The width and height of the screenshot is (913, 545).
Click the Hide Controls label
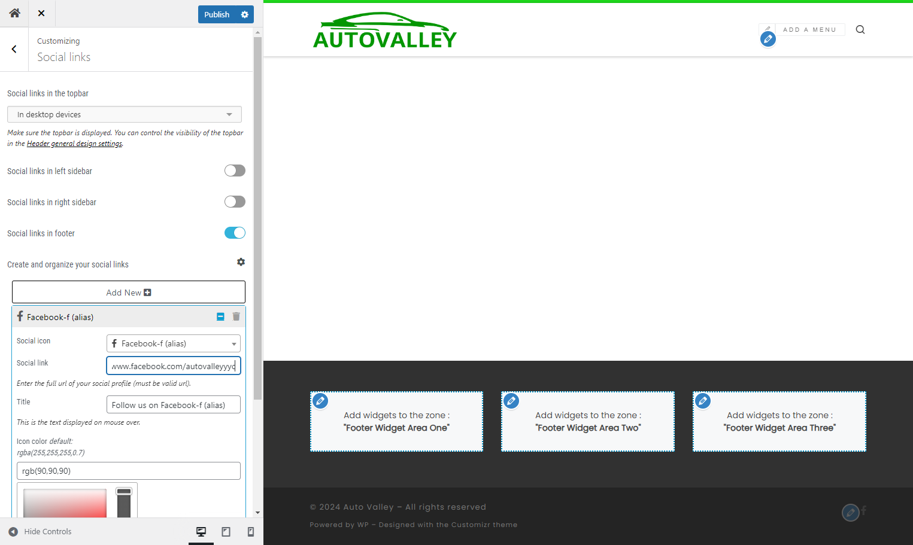tap(48, 531)
